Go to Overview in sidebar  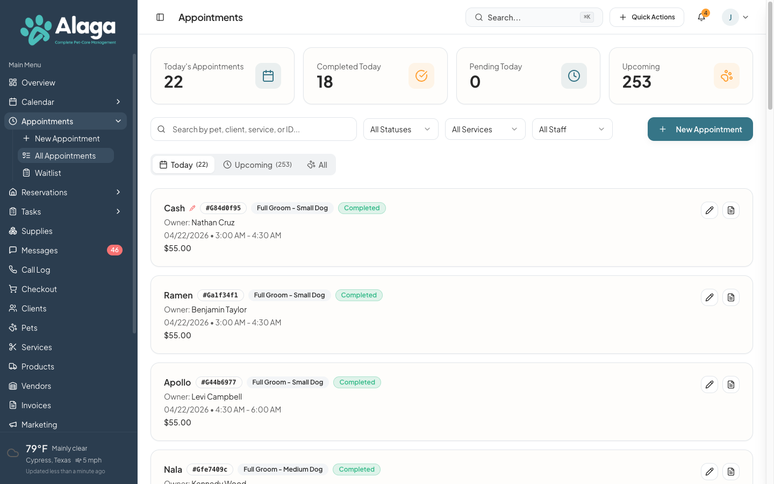[x=66, y=82]
